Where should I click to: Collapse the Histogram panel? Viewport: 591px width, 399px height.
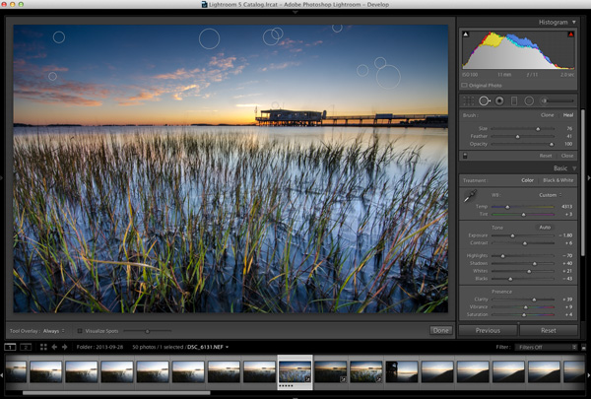(574, 23)
